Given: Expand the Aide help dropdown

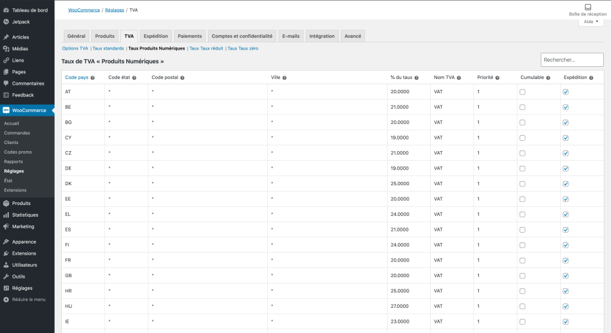Looking at the screenshot, I should tap(590, 21).
